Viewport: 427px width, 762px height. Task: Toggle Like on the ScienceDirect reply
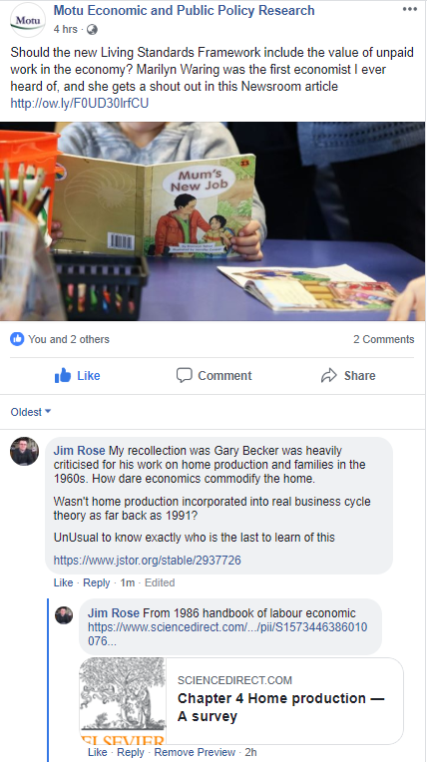click(x=97, y=752)
